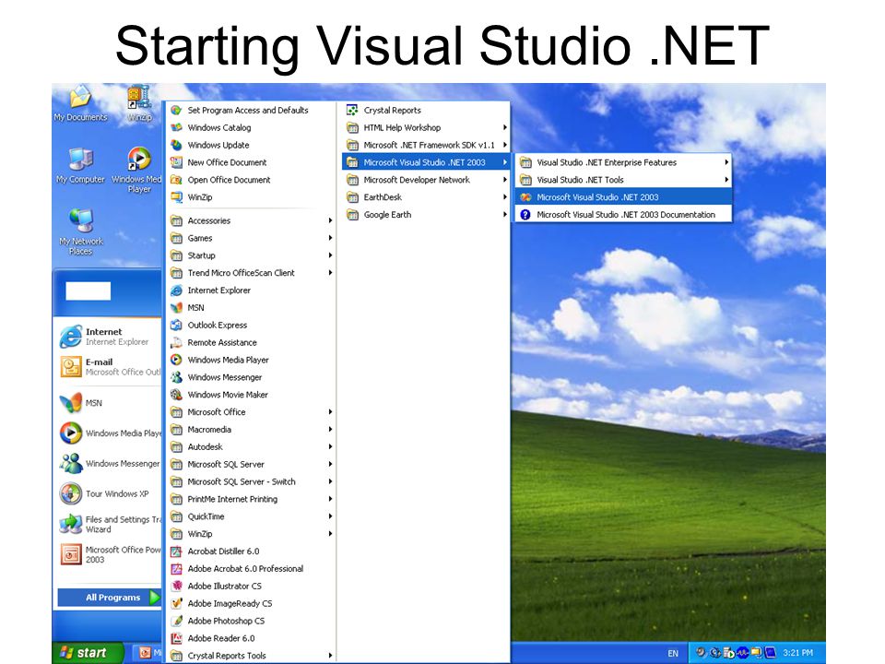The height and width of the screenshot is (664, 885).
Task: Click the Files and Settings Transfer Wizard icon
Action: click(71, 524)
